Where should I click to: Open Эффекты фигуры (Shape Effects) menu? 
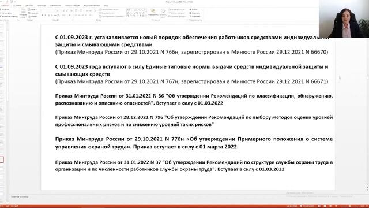(x=177, y=16)
